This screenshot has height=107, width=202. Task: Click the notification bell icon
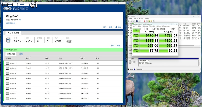116,27
